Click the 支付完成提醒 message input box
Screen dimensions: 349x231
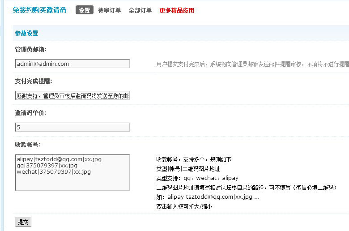72,95
